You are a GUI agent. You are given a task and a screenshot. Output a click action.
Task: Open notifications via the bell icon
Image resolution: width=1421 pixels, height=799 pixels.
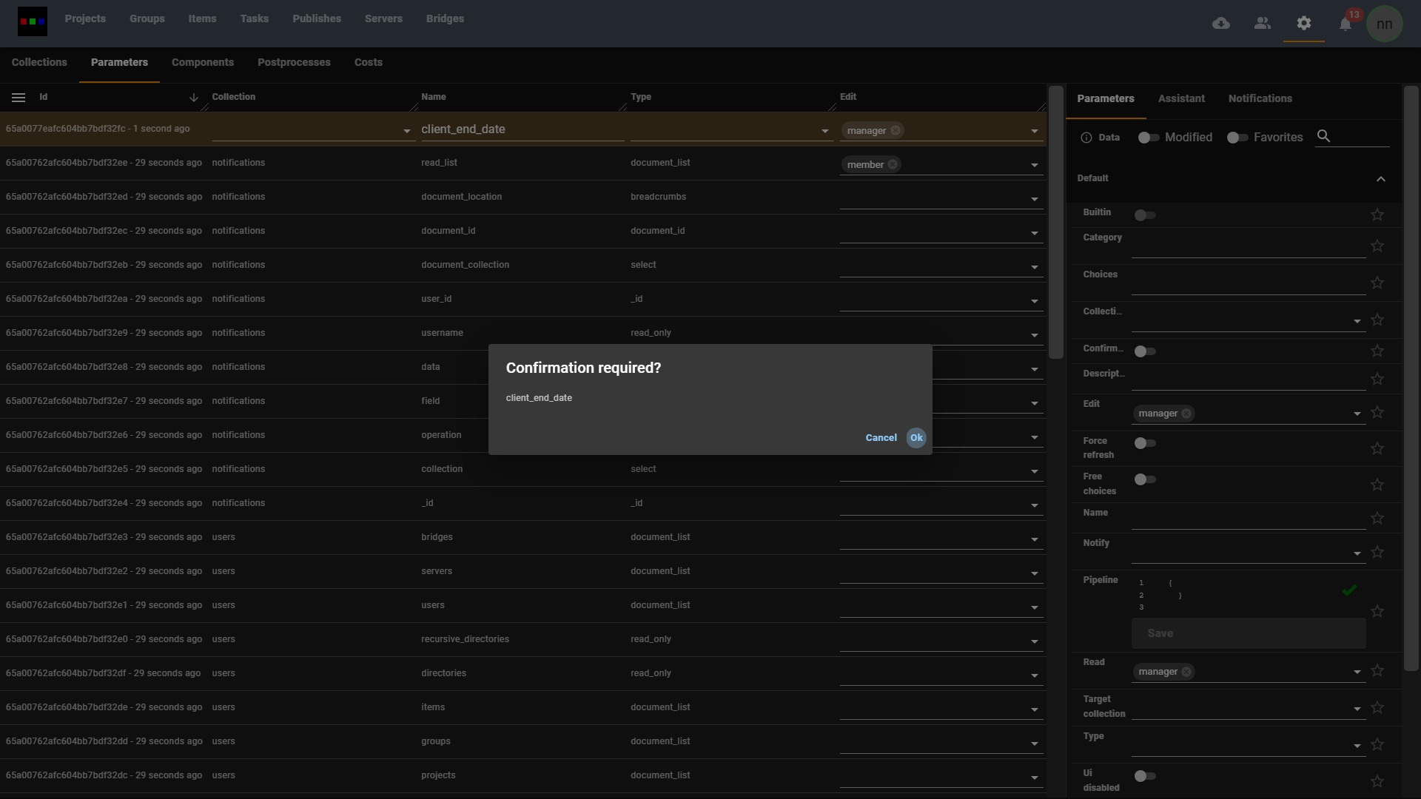click(x=1346, y=24)
